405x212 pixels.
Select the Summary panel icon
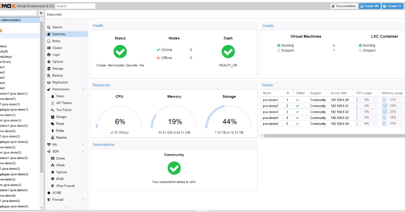pyautogui.click(x=49, y=34)
